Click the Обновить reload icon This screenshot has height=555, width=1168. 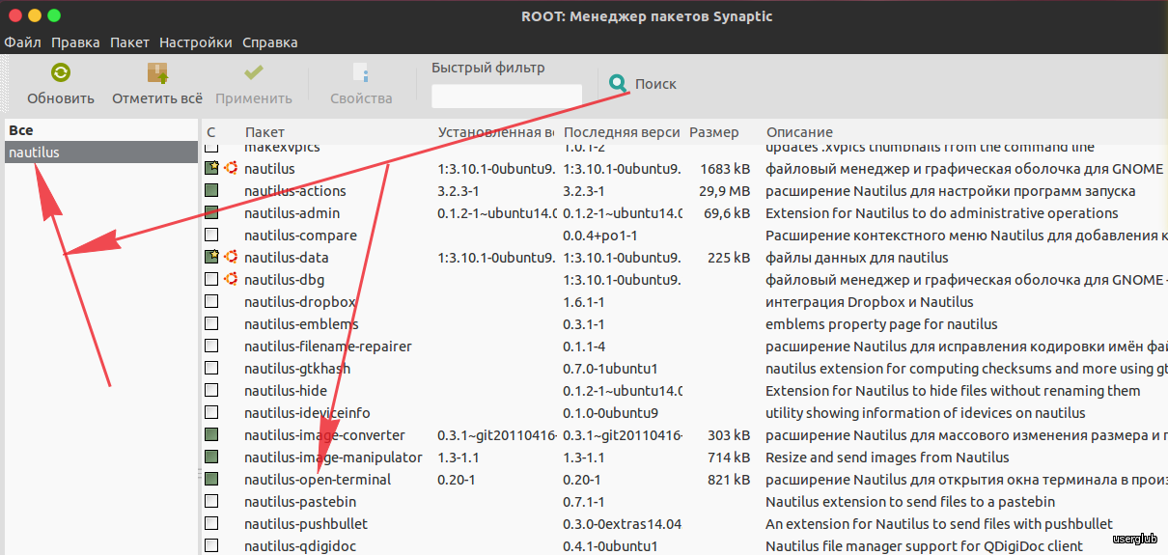click(x=61, y=73)
